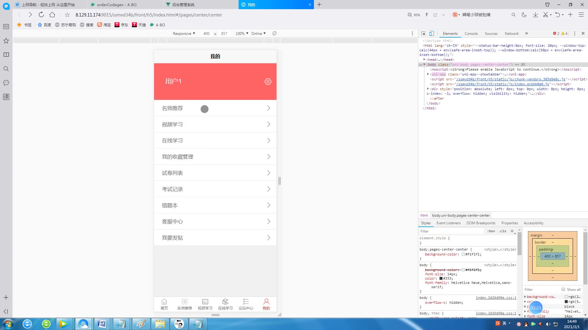Open the sidebar translate icon
The height and width of the screenshot is (330, 588).
coord(6,97)
